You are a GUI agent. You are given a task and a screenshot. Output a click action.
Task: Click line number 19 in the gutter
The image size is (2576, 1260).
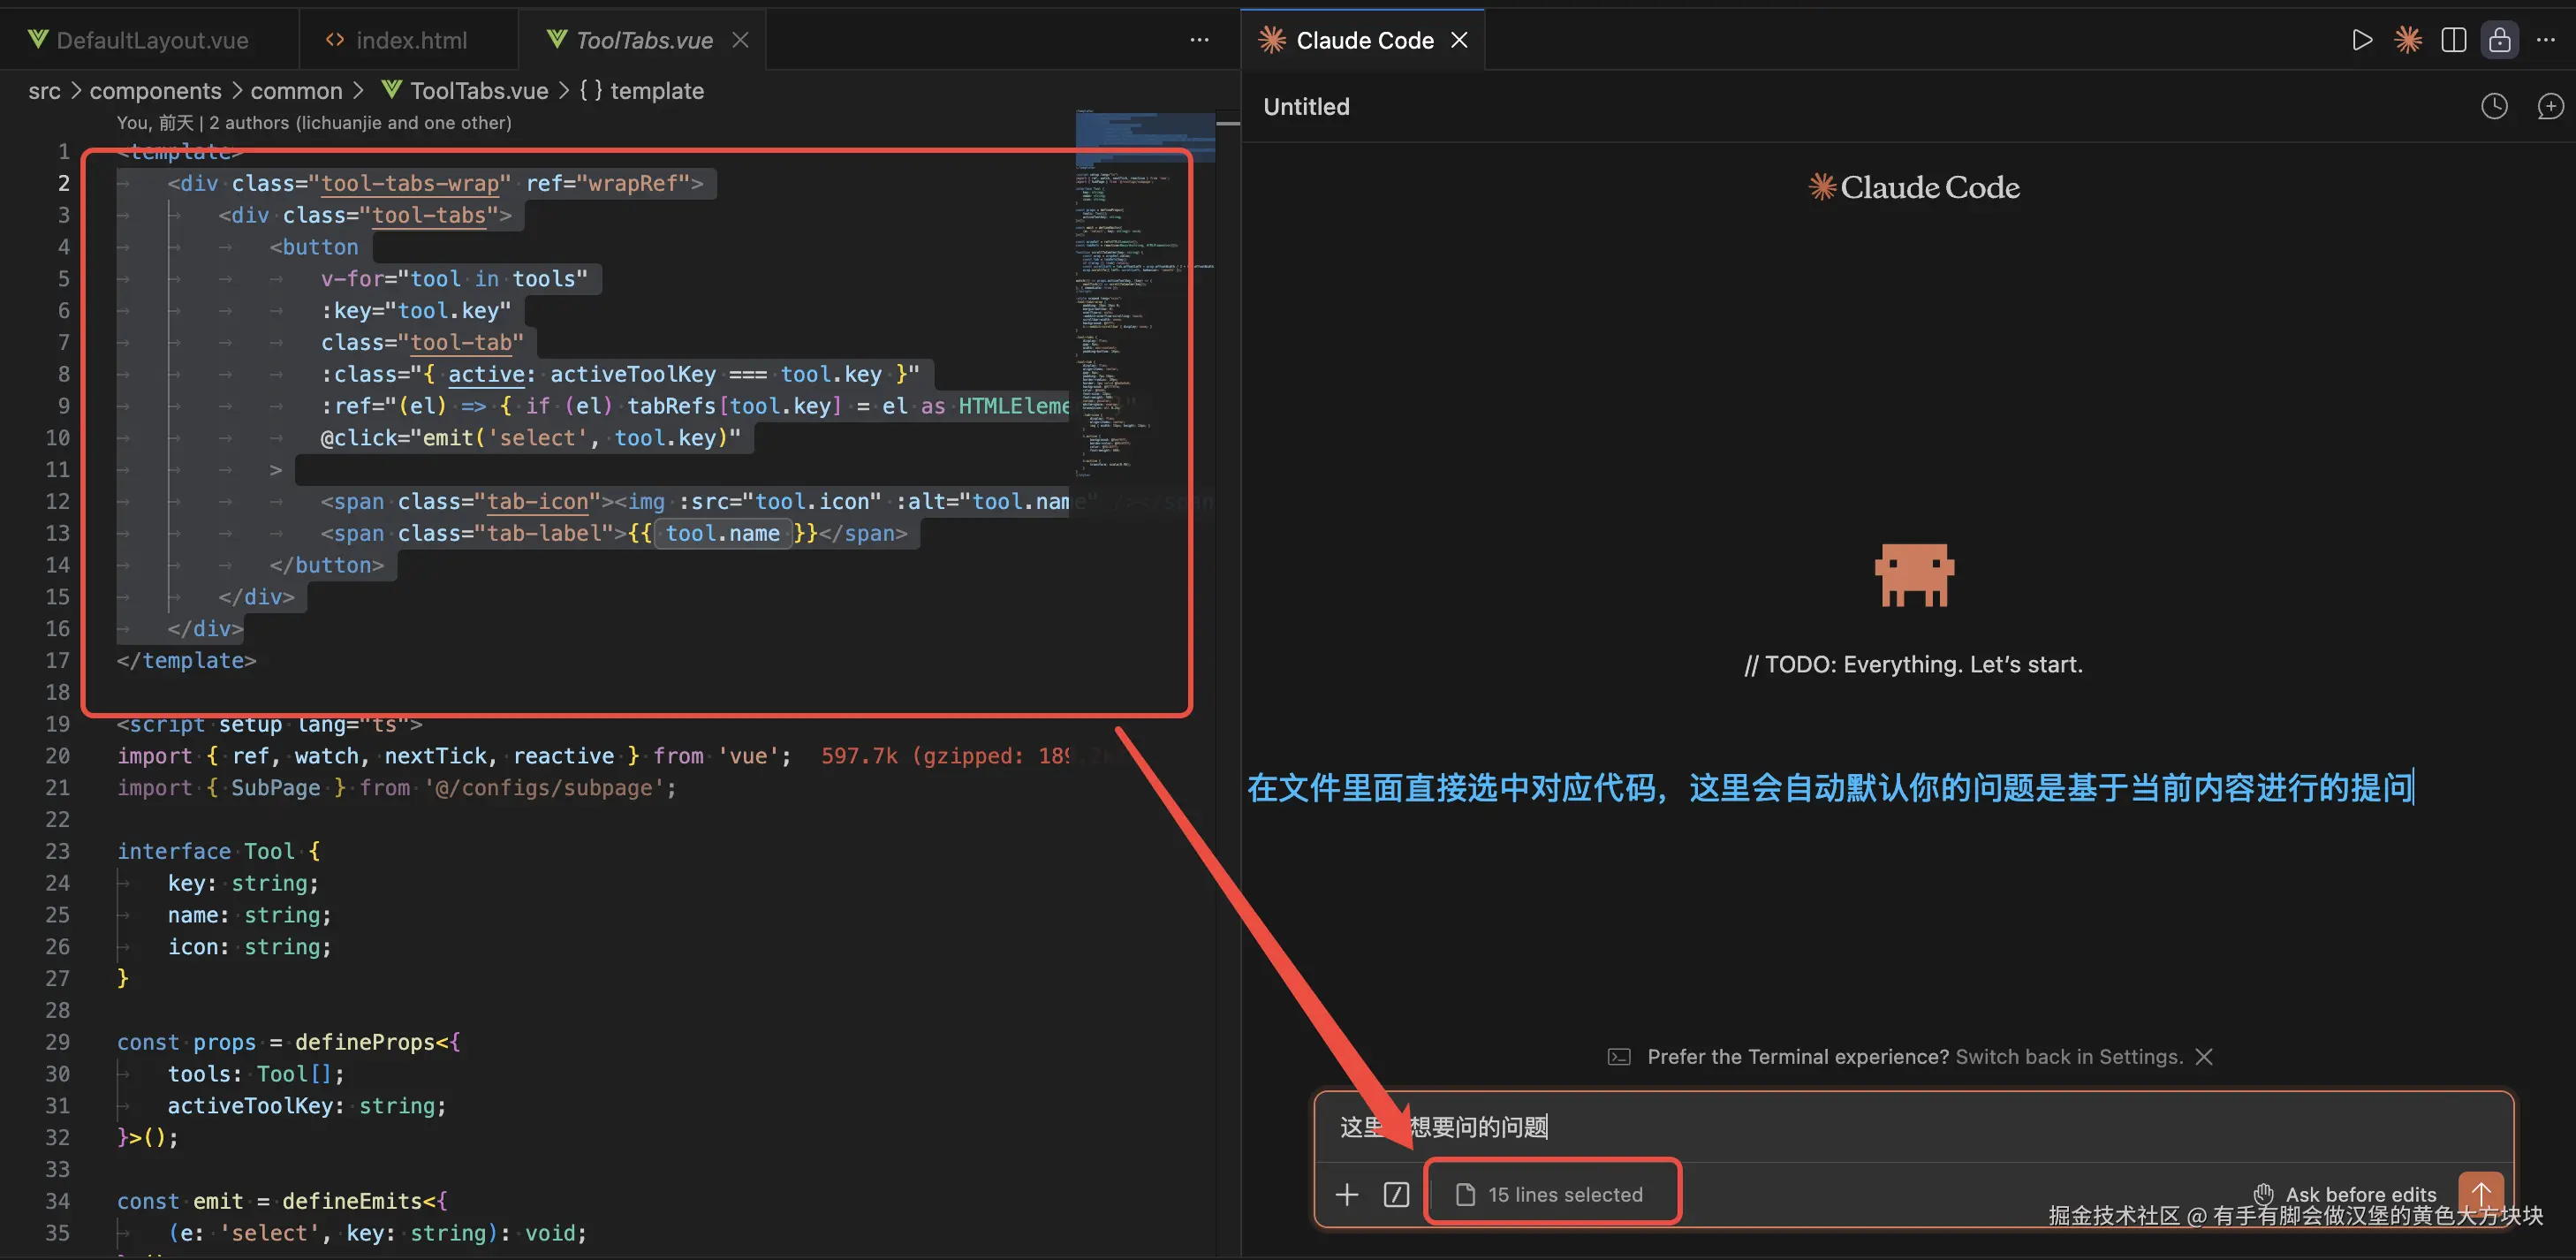57,724
